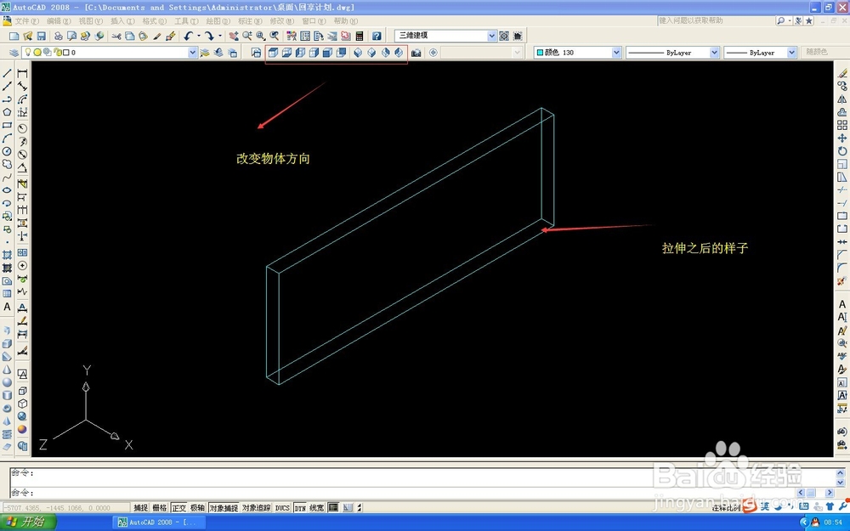The width and height of the screenshot is (850, 531).
Task: Open the 视图 menu
Action: (91, 21)
